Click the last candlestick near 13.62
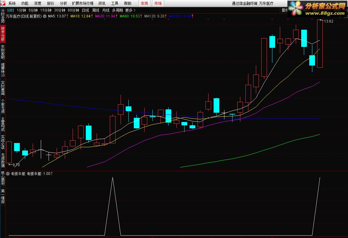 tap(320, 44)
